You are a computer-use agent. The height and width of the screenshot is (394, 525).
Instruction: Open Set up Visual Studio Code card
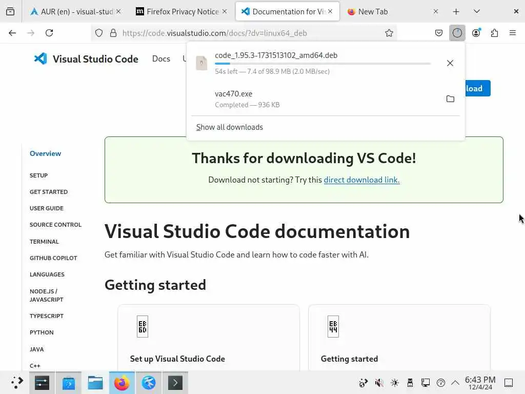(209, 338)
